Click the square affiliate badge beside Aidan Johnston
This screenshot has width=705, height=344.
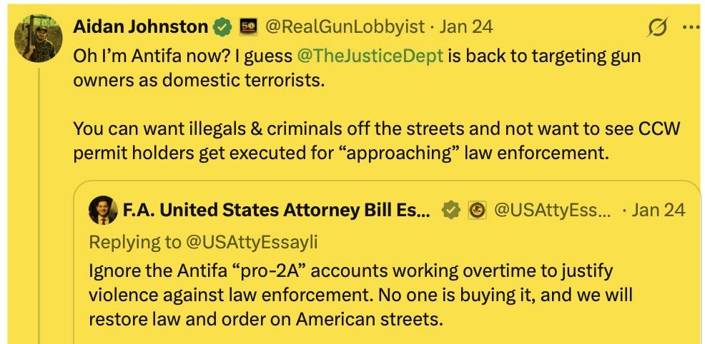point(248,28)
